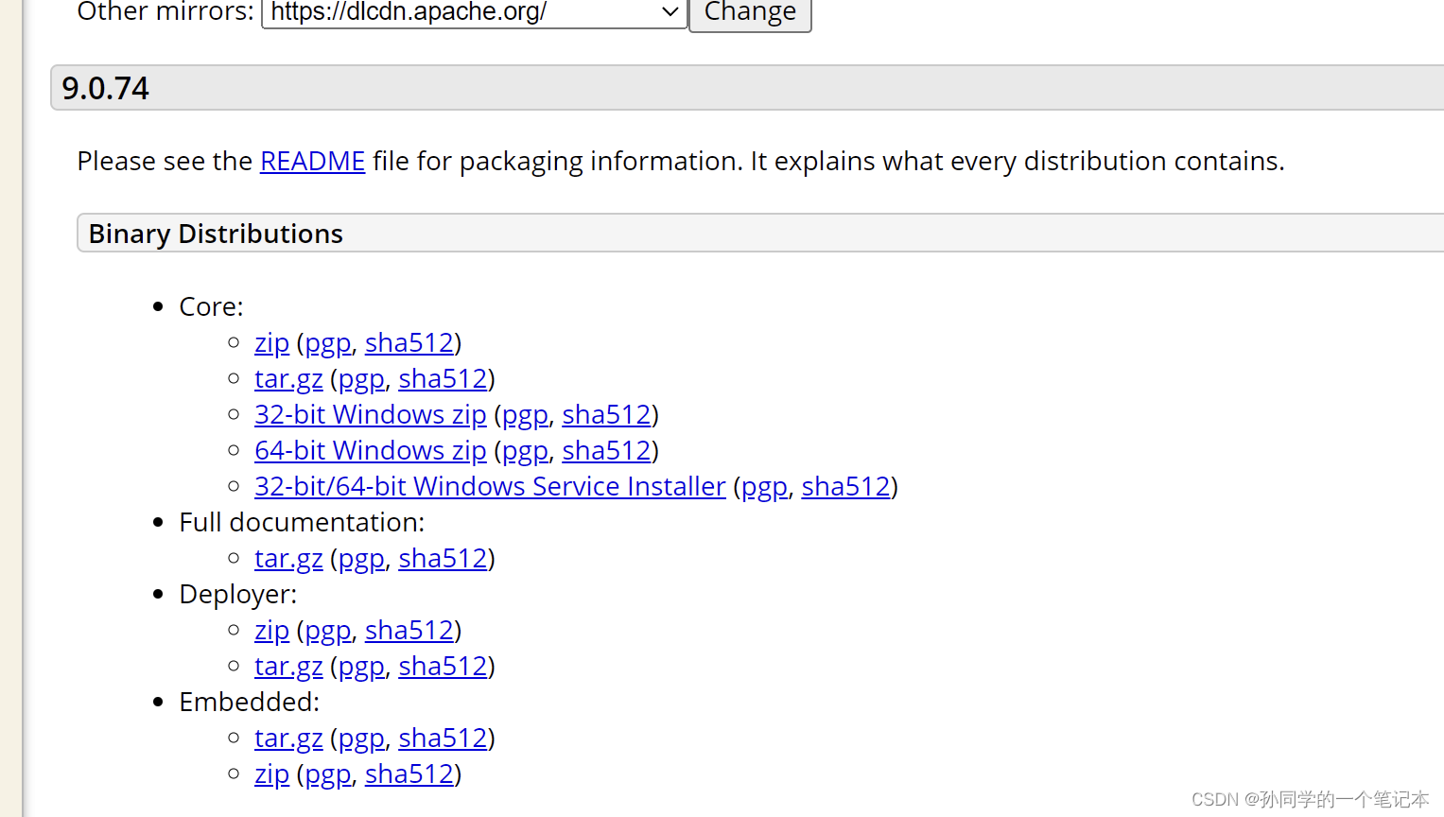Click the 'Deployer:' list label

[x=237, y=595]
